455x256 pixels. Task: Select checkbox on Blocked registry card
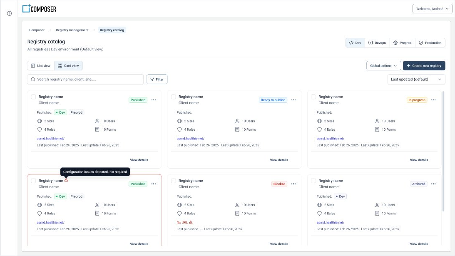[x=173, y=181]
